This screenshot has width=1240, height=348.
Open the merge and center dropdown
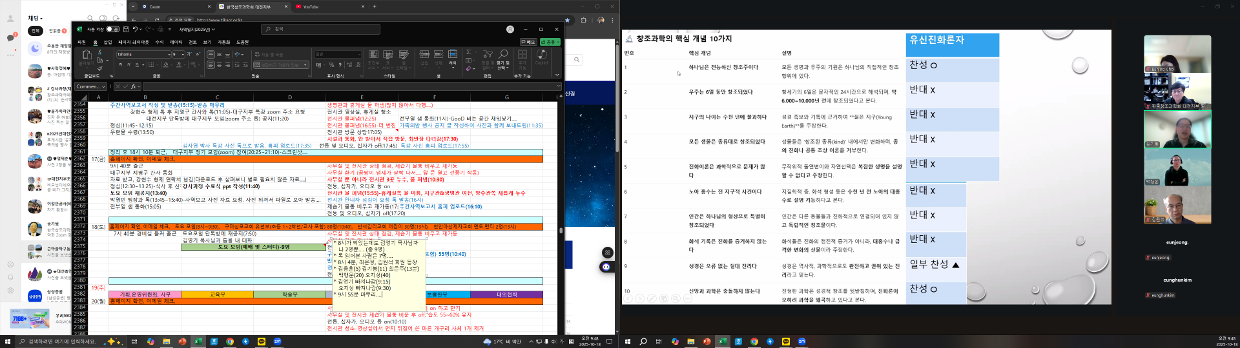[x=305, y=64]
